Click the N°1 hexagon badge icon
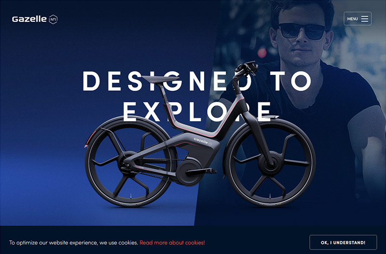This screenshot has height=254, width=386. point(53,19)
